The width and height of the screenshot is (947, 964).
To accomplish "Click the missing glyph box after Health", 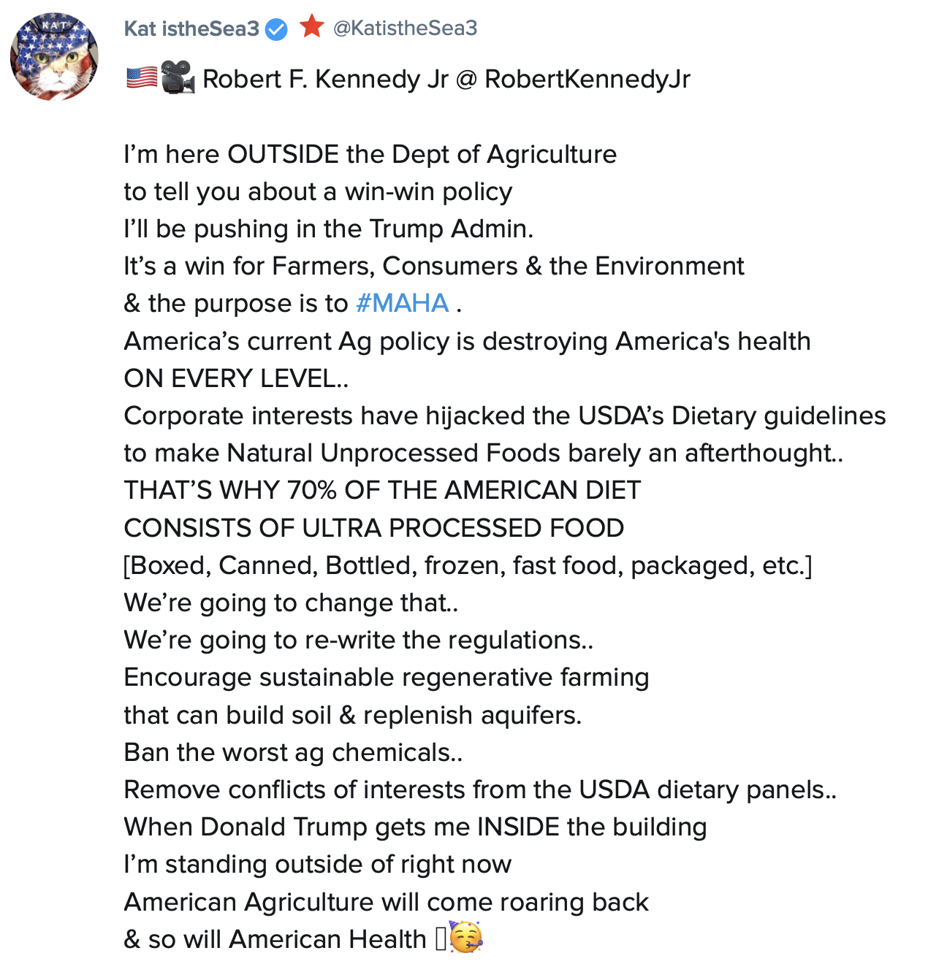I will click(x=440, y=939).
